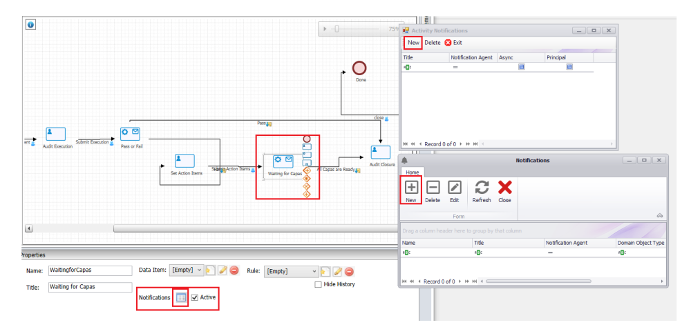Click Delete in the Notifications ribbon
The height and width of the screenshot is (327, 691).
coord(433,192)
